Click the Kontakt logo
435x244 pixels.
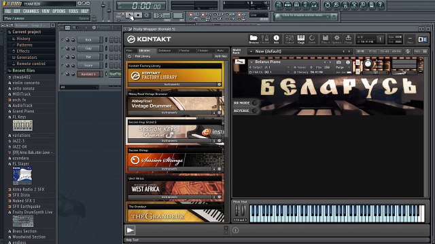(x=149, y=39)
